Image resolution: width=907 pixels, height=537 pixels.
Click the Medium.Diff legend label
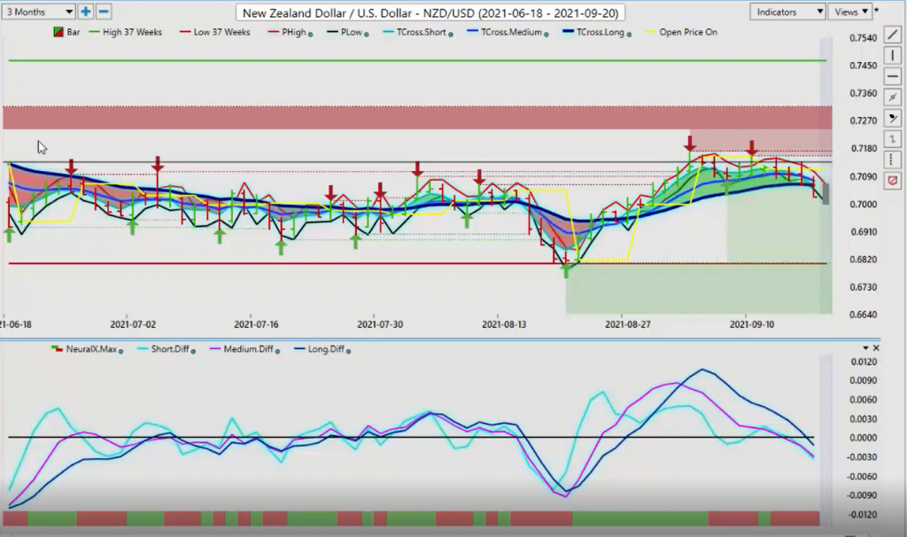[x=249, y=349]
